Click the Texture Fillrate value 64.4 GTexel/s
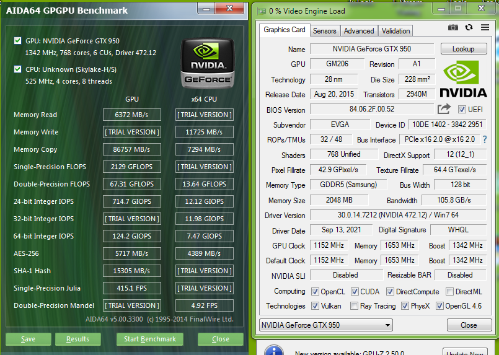The image size is (499, 355). (455, 170)
